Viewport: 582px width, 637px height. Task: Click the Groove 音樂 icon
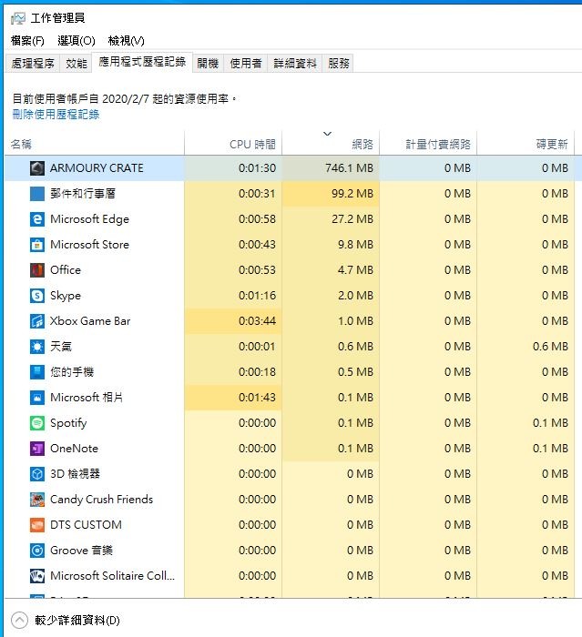pos(37,551)
